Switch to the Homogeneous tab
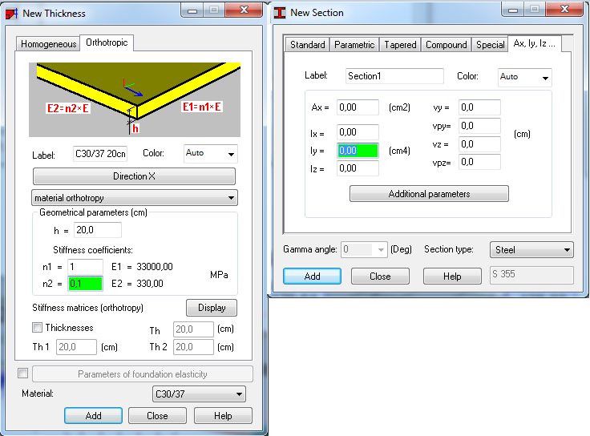The image size is (590, 436). (48, 44)
